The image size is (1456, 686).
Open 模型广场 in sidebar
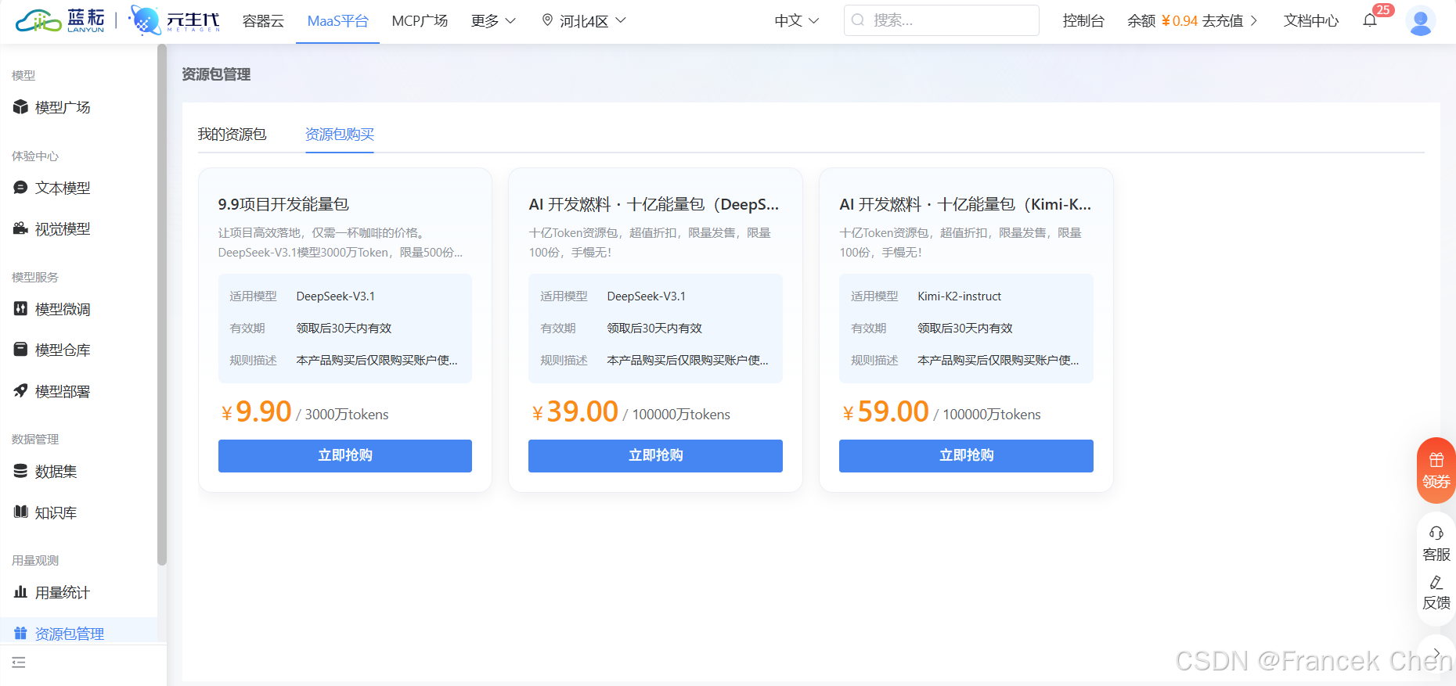[x=63, y=107]
